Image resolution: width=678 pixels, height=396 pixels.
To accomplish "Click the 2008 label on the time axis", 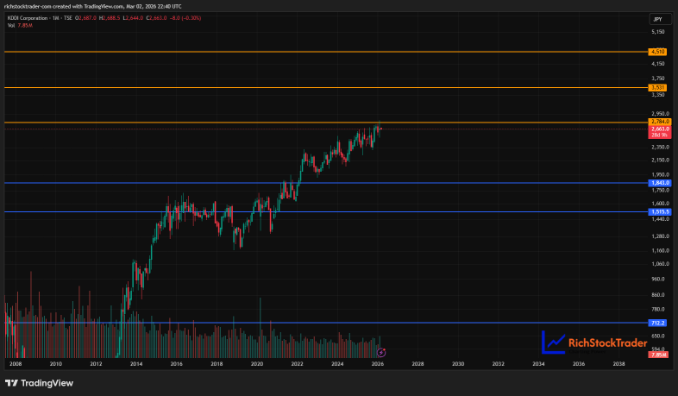I will 16,364.
